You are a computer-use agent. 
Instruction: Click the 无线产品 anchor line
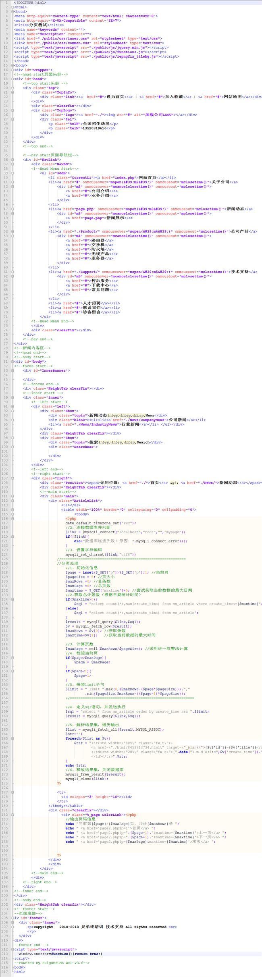coord(92,254)
